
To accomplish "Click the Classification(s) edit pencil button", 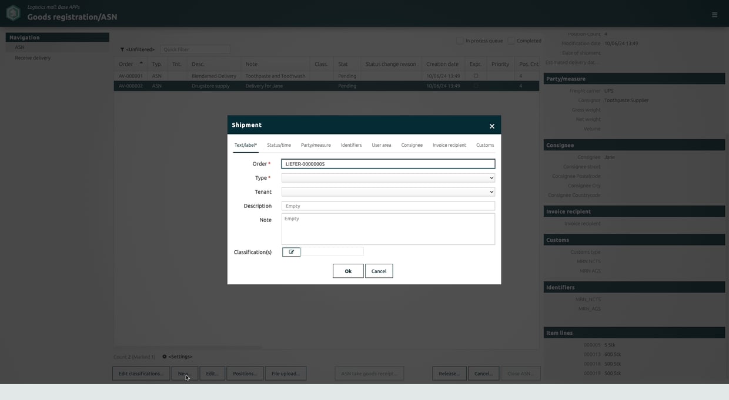I will pos(291,252).
